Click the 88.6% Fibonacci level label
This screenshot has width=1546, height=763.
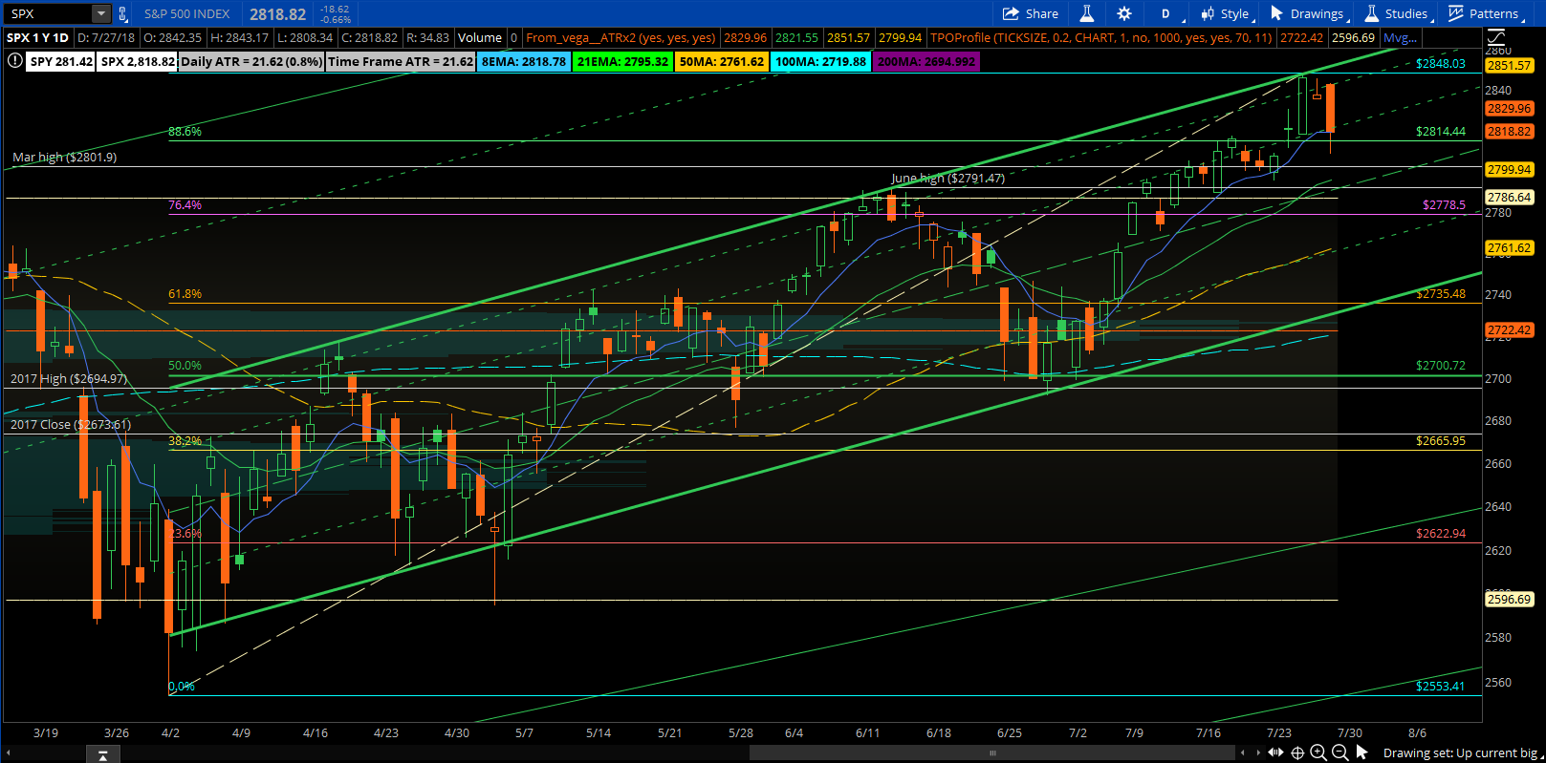(185, 132)
